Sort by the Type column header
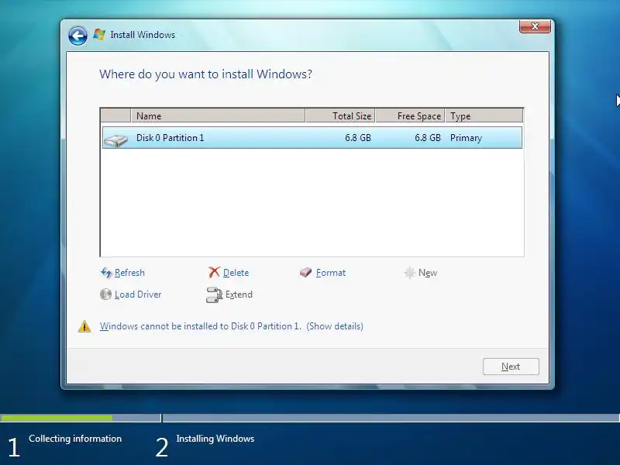This screenshot has height=465, width=620. click(x=484, y=115)
